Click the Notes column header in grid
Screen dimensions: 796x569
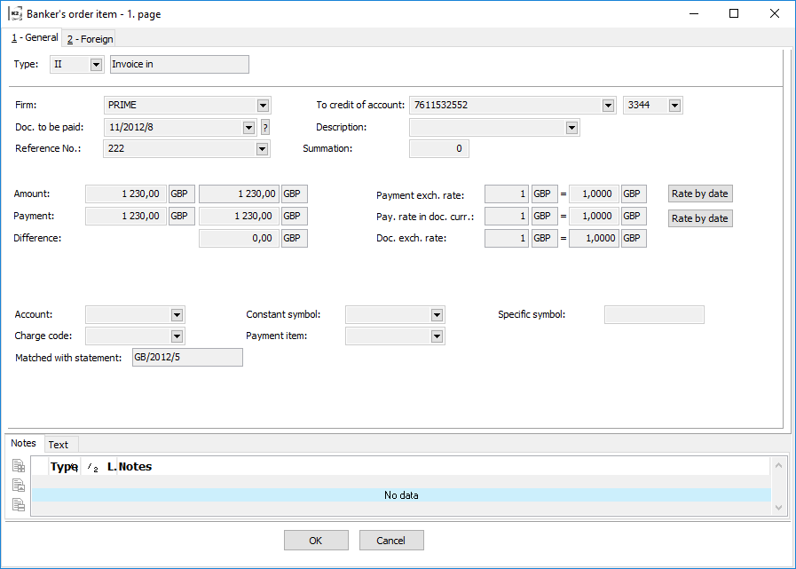point(135,467)
